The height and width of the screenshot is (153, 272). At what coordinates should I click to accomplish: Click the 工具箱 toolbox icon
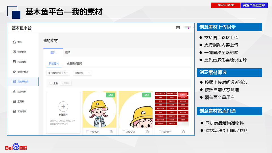pos(14,101)
